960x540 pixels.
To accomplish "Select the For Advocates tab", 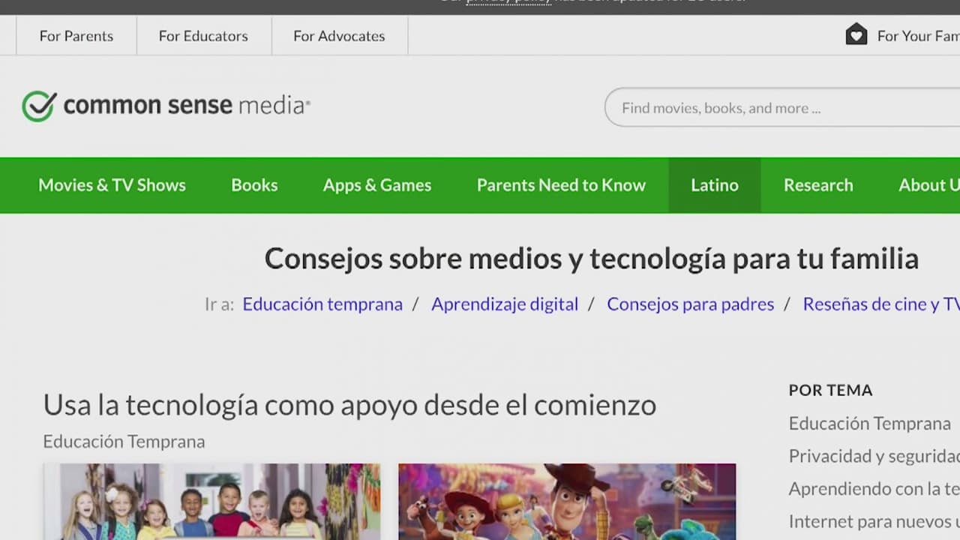I will point(339,36).
